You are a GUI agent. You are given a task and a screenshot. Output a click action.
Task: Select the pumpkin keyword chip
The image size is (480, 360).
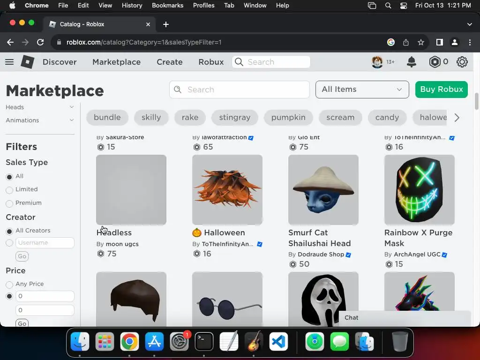288,118
